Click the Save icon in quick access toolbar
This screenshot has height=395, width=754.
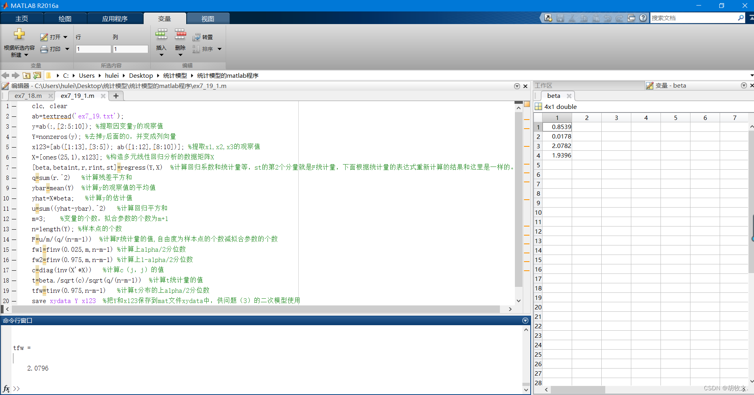tap(560, 18)
